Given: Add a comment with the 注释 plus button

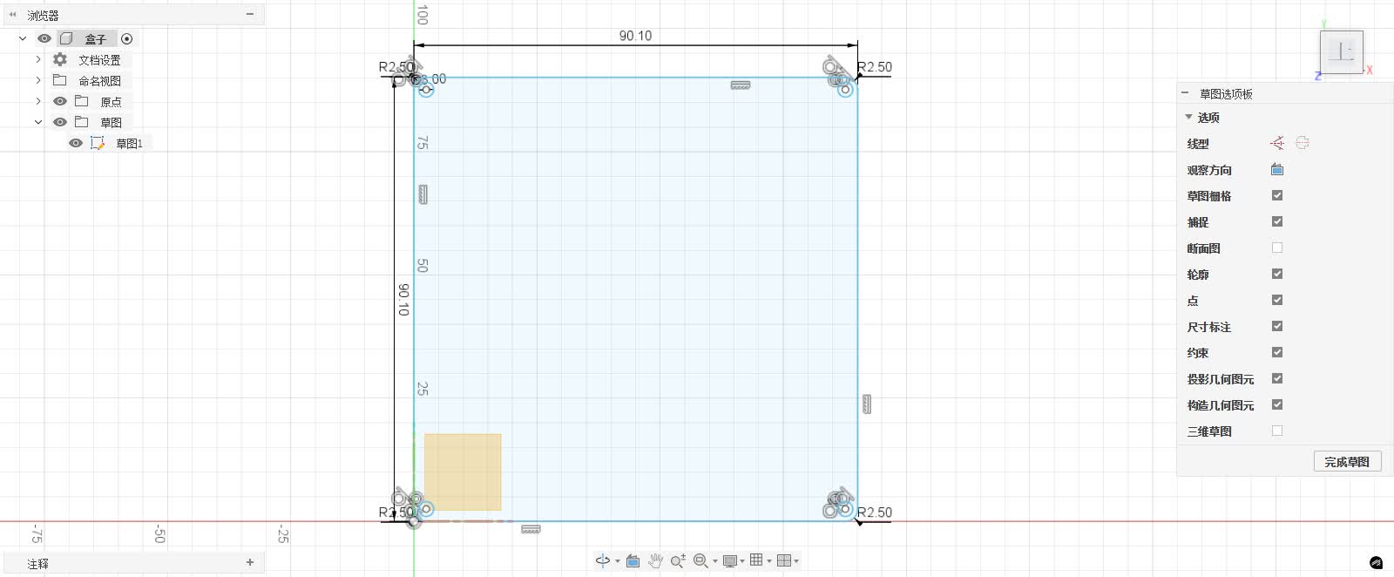Looking at the screenshot, I should tap(250, 562).
